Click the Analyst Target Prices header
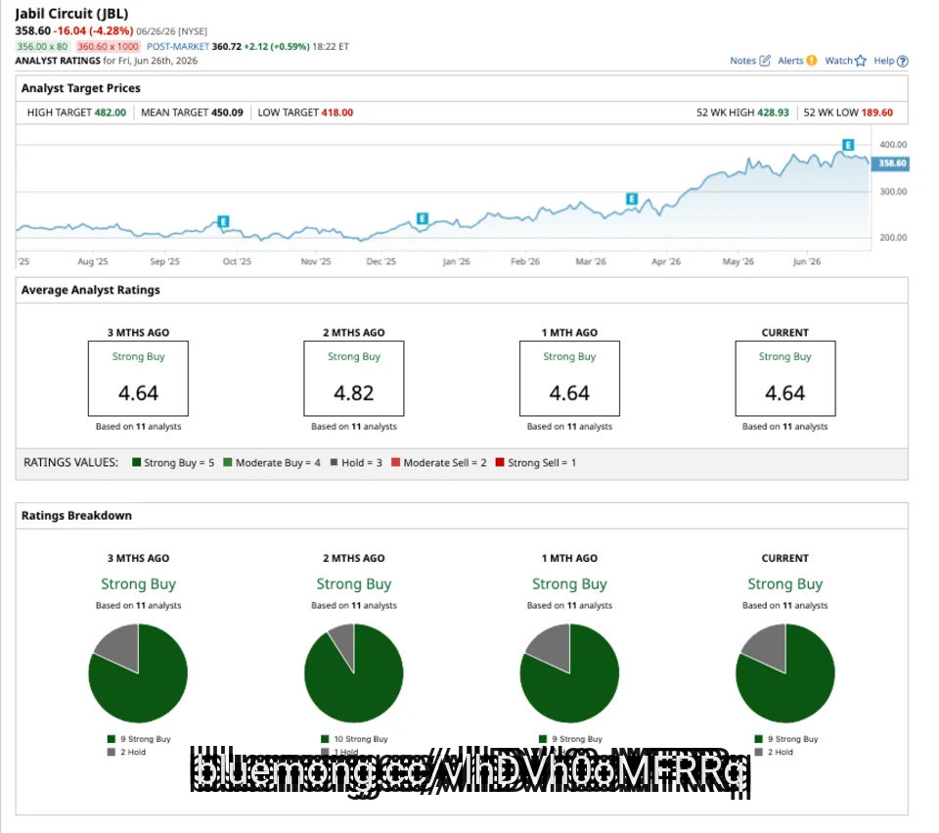Screen dimensions: 939x833 [81, 88]
